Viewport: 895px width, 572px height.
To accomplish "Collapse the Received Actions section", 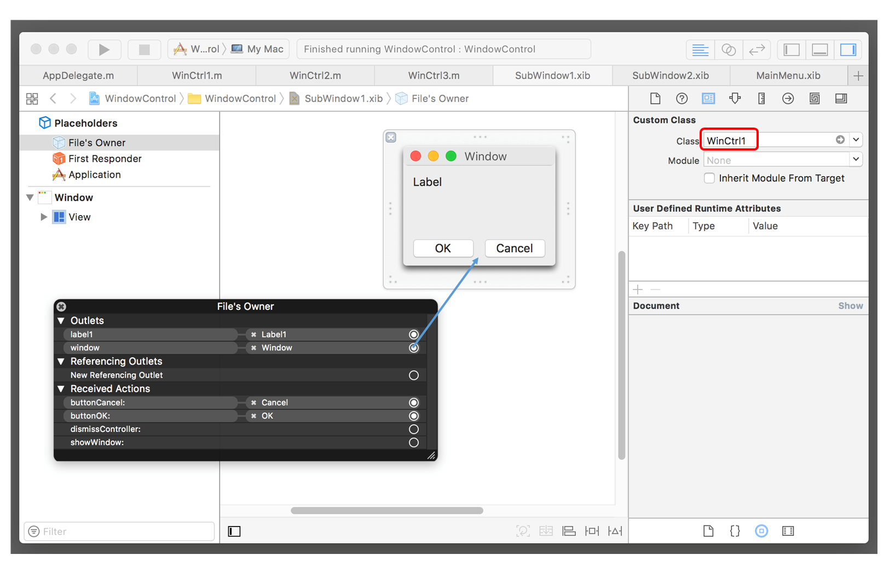I will coord(61,389).
